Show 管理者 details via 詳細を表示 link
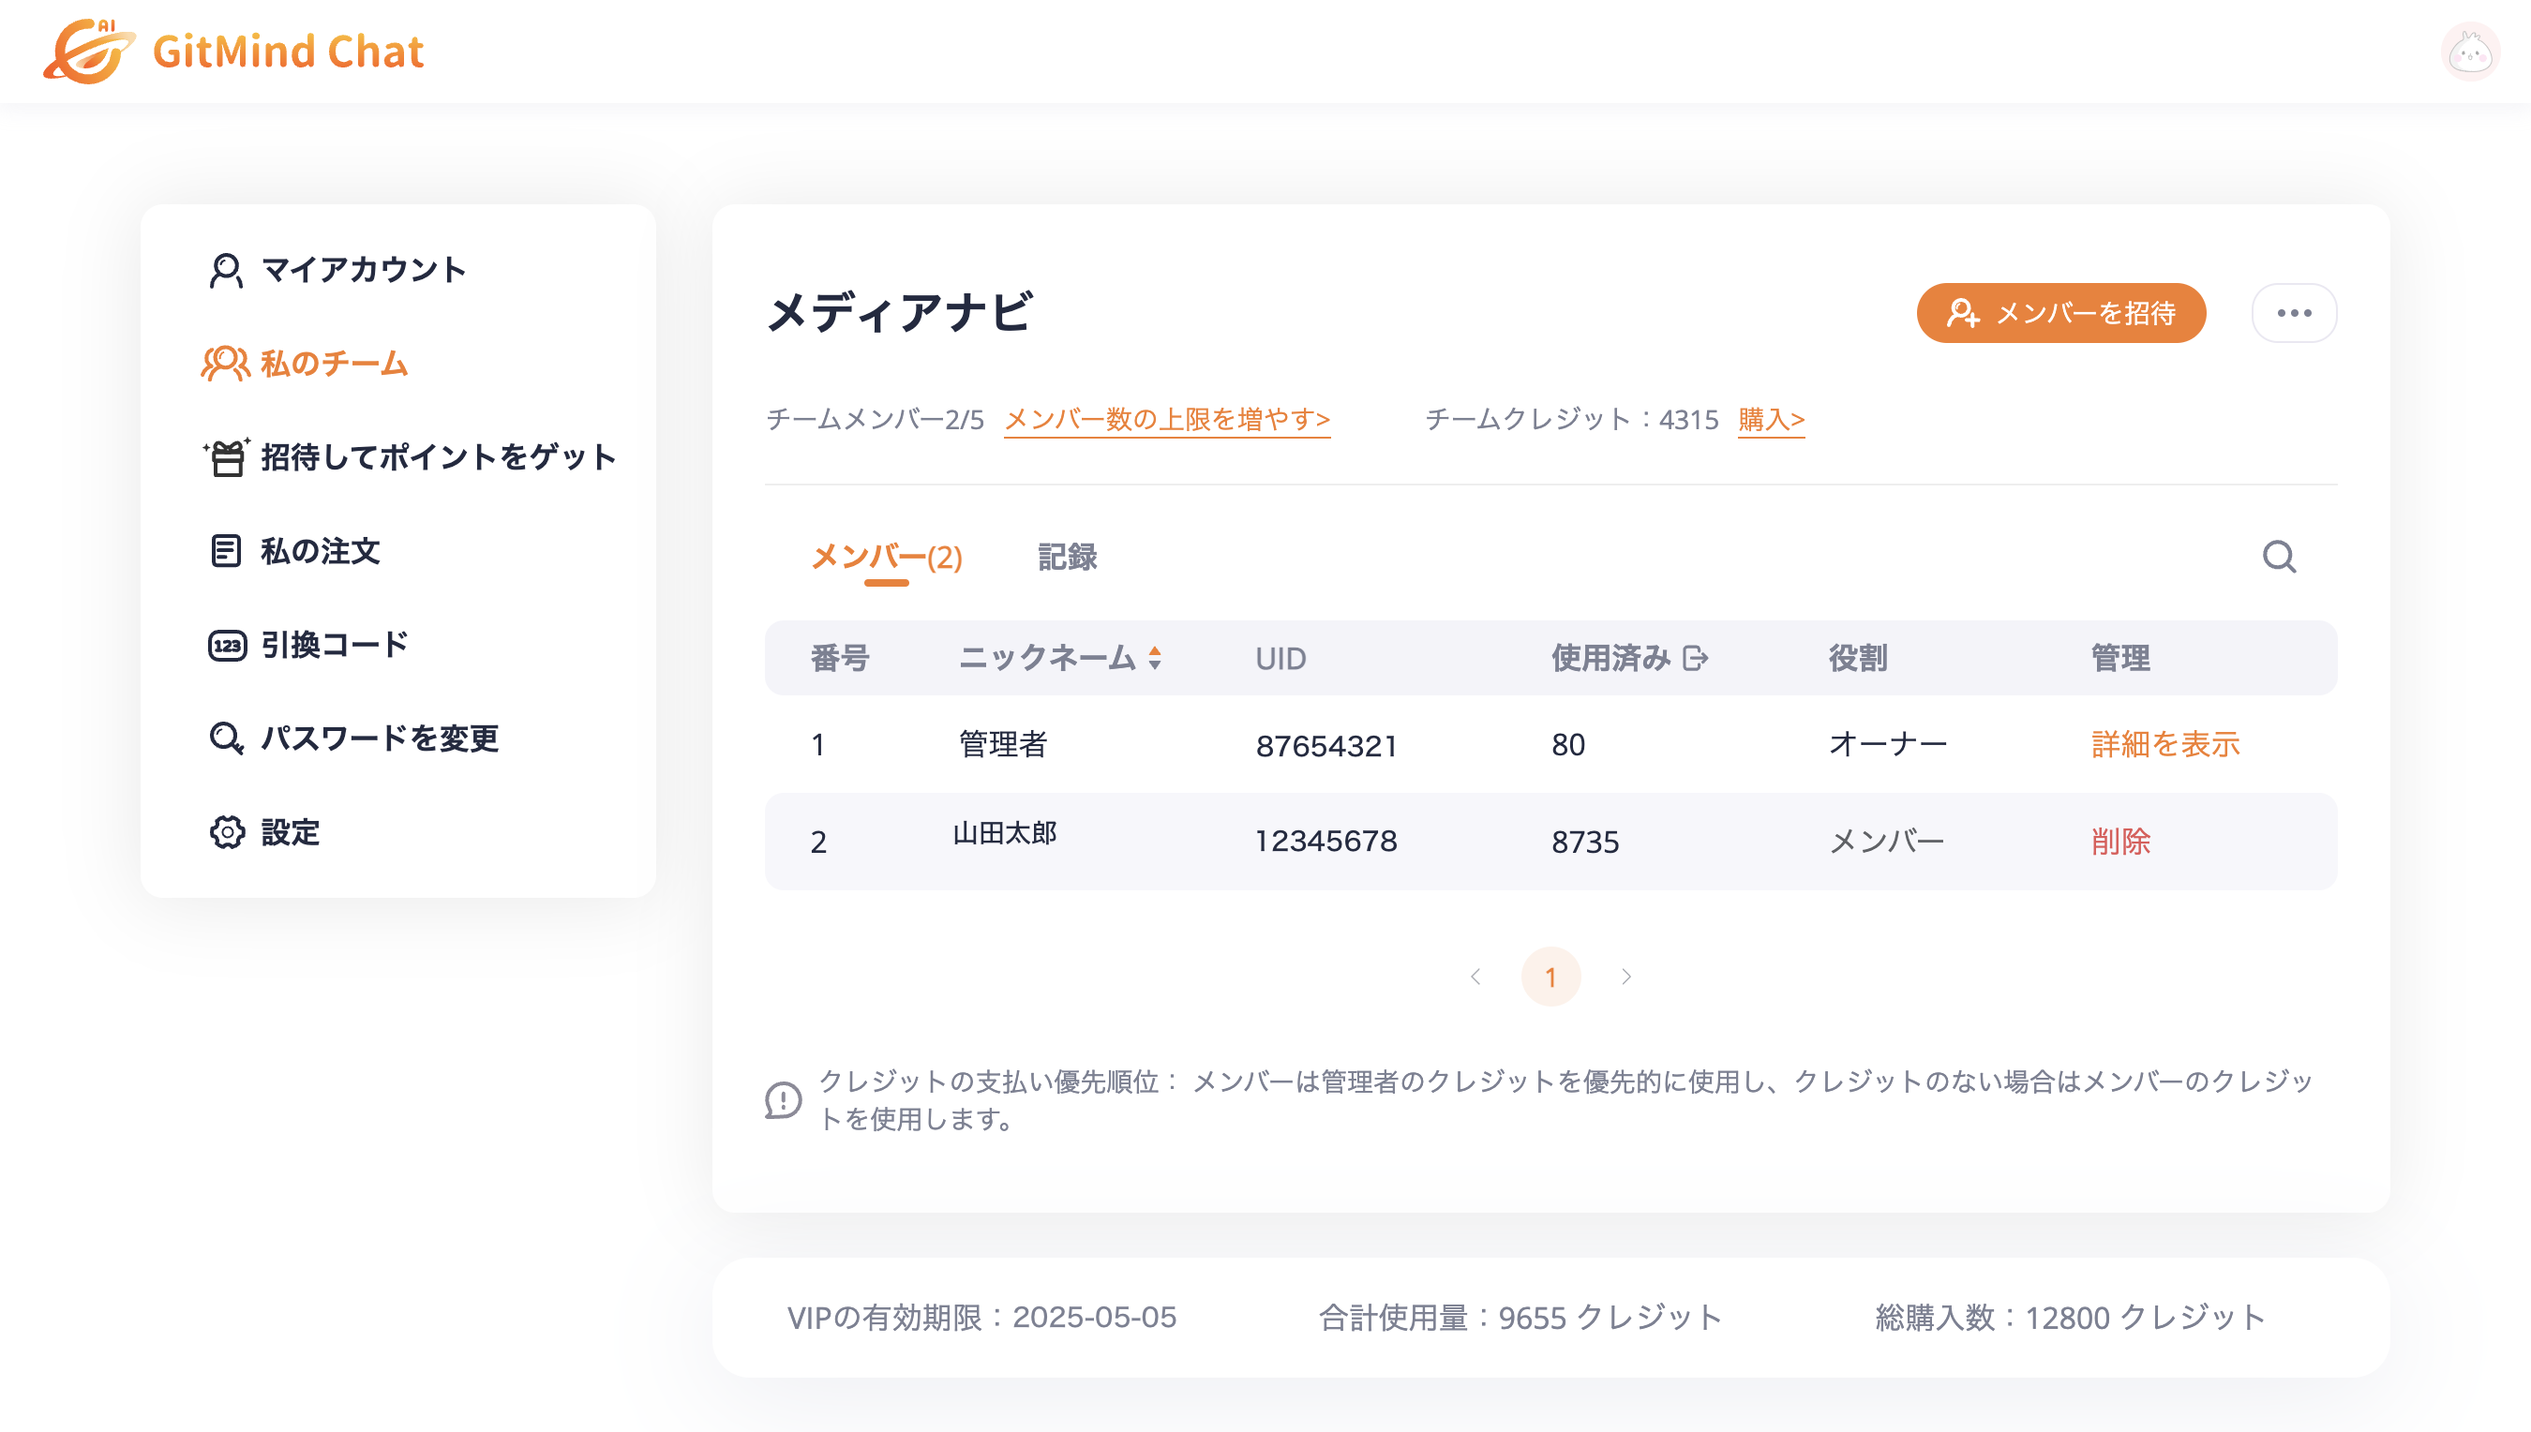Viewport: 2531px width, 1432px height. [x=2165, y=744]
